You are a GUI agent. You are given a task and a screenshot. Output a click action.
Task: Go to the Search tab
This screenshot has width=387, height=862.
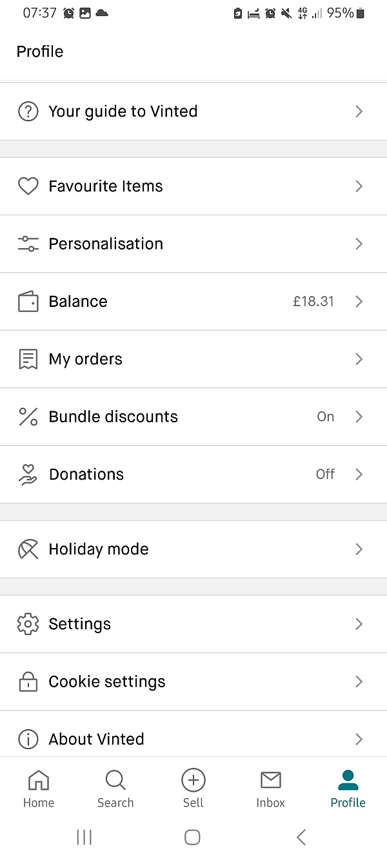click(x=115, y=789)
